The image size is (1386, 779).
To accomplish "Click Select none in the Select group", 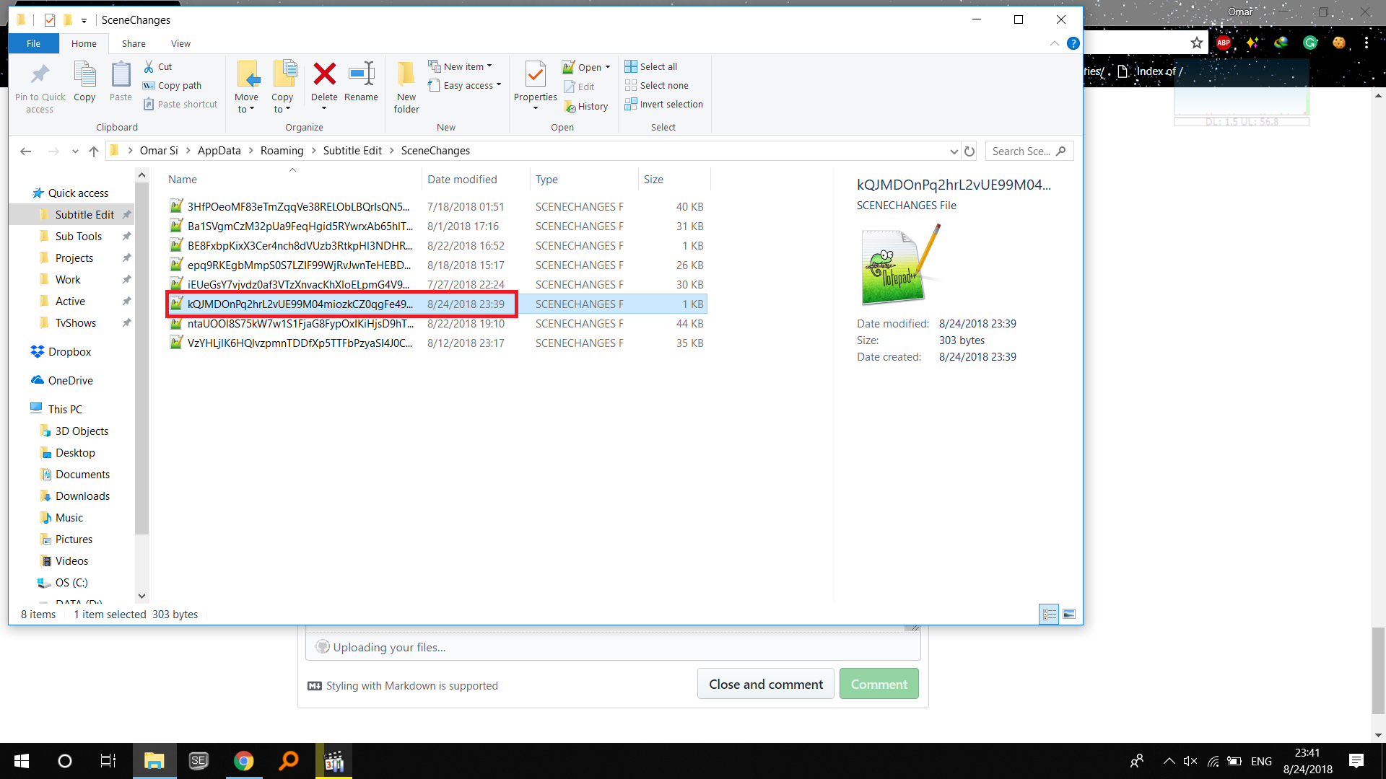I will click(x=657, y=85).
